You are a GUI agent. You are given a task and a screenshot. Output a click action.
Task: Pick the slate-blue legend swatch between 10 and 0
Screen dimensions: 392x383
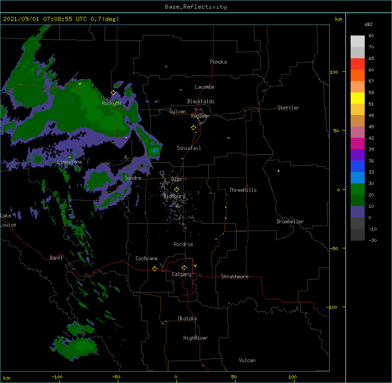coord(357,212)
